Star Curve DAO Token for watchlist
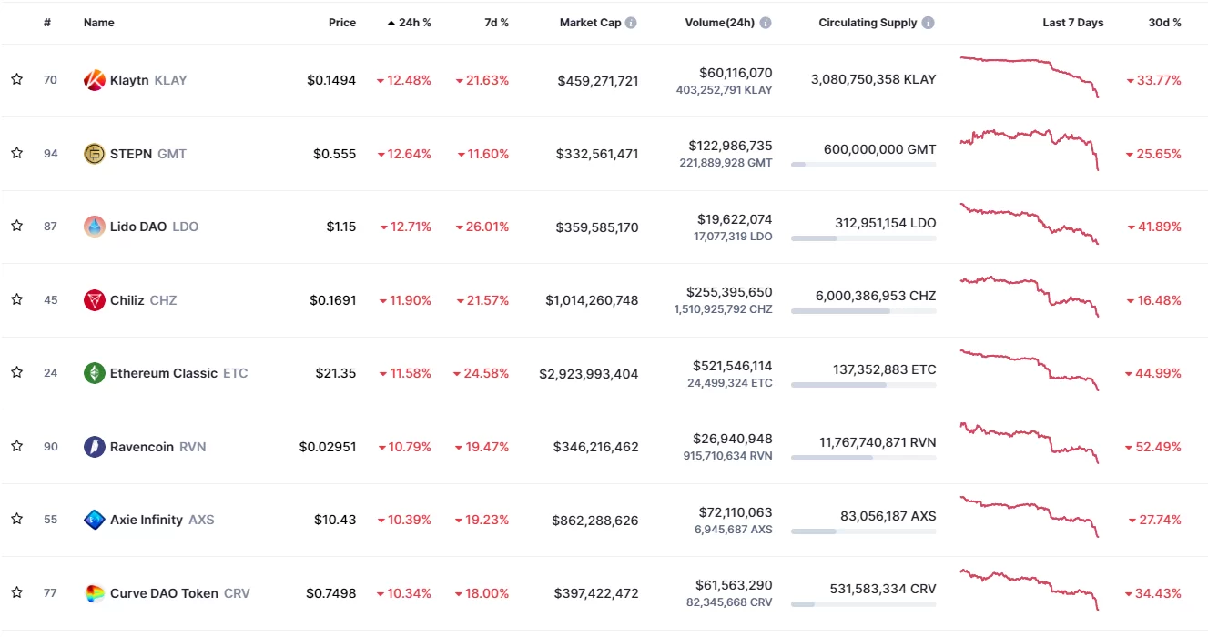The image size is (1208, 637). pyautogui.click(x=16, y=592)
